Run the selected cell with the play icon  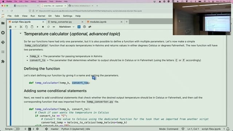[x=37, y=27]
